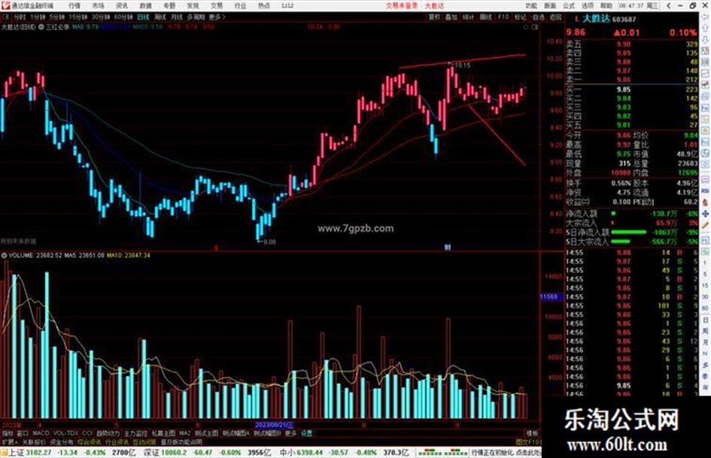Click the highlighted date 2023/06/21 marker
Viewport: 711px width, 458px height.
coord(275,425)
